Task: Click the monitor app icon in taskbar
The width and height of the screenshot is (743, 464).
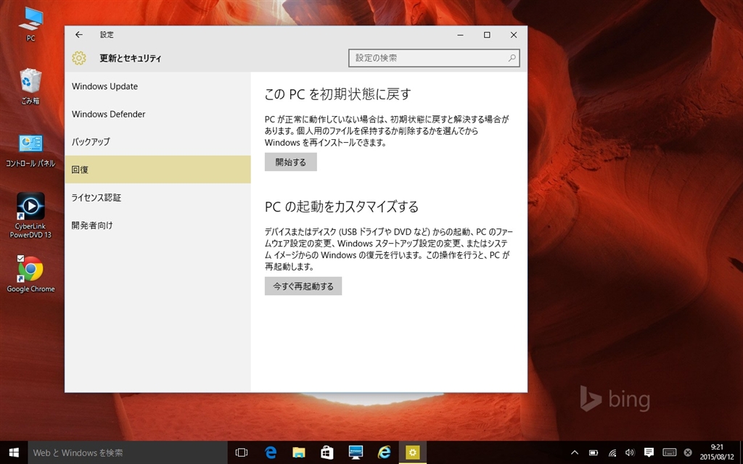Action: click(356, 452)
